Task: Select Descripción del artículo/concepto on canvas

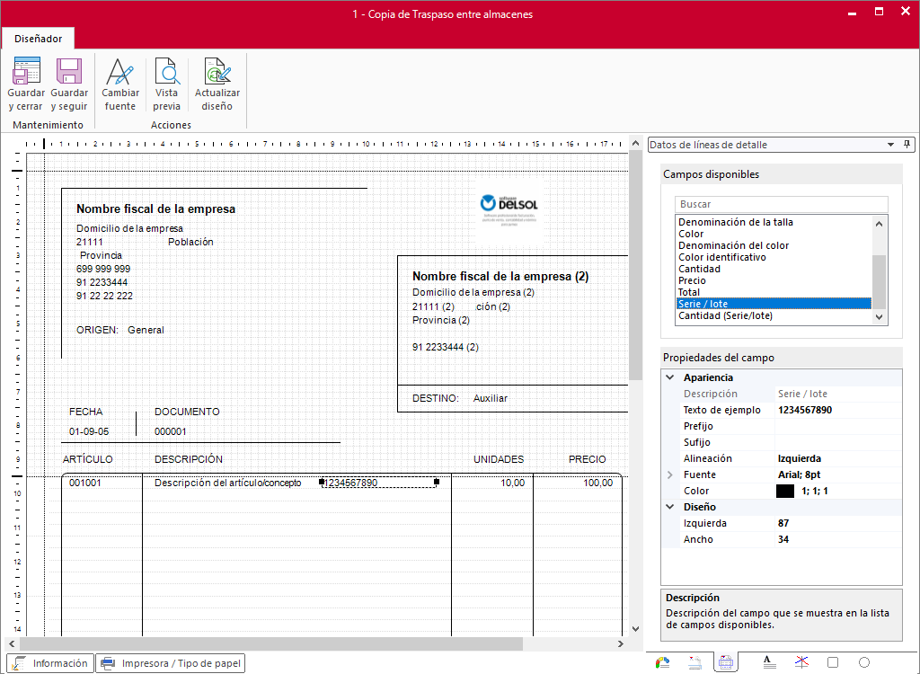Action: 227,483
